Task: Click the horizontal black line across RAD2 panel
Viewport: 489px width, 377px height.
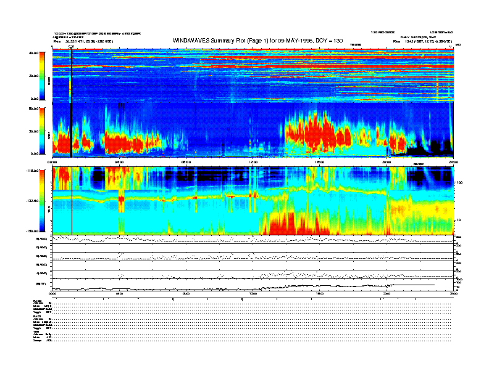Action: (x=253, y=86)
